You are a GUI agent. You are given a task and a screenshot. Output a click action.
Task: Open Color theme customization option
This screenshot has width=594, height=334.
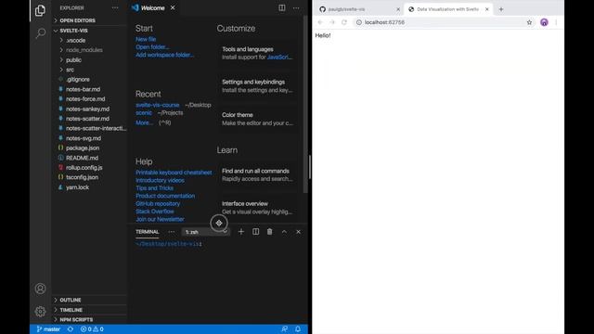[x=257, y=119]
